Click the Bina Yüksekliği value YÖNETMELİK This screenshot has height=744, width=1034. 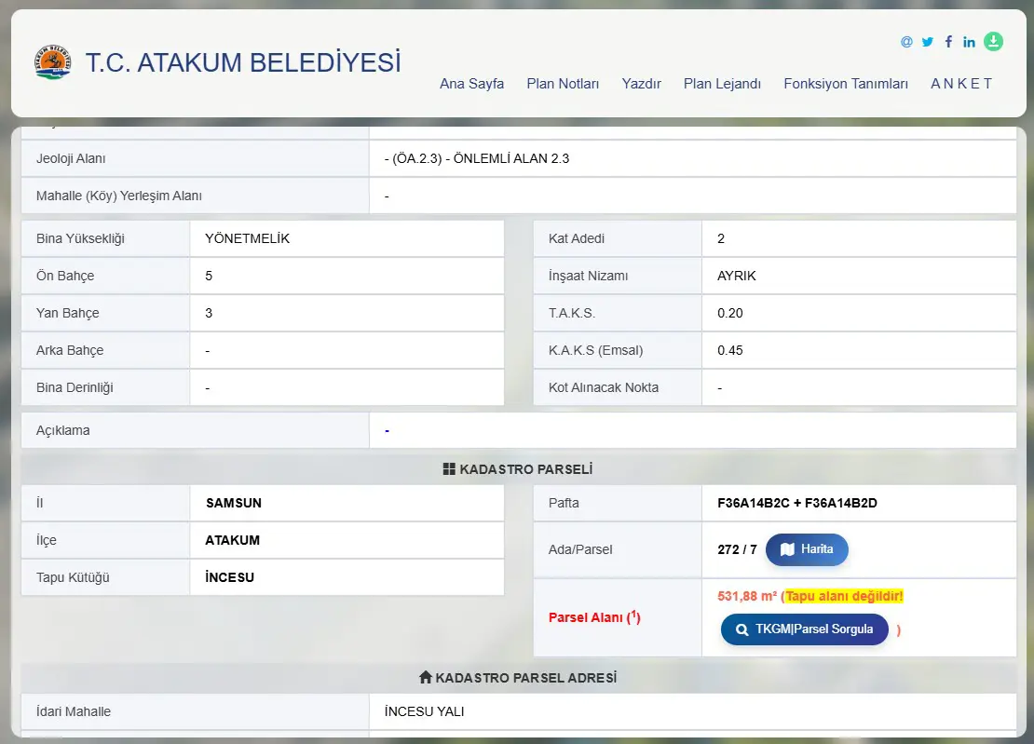click(x=247, y=238)
